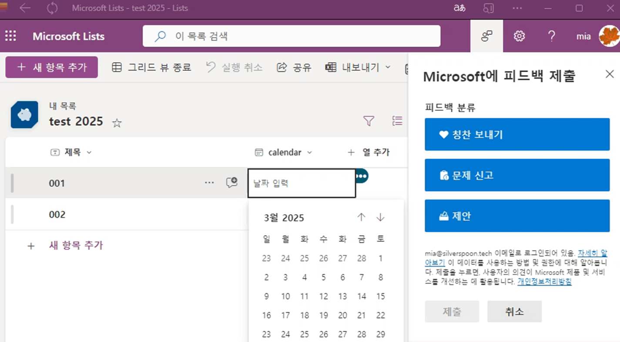Click 그리드 뷰 종료 to exit grid view
The height and width of the screenshot is (342, 620).
(x=151, y=67)
